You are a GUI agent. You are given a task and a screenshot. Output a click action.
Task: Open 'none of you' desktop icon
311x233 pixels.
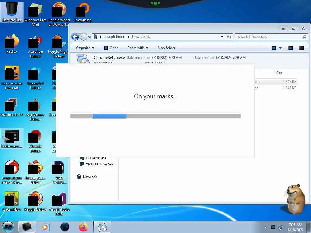12,172
